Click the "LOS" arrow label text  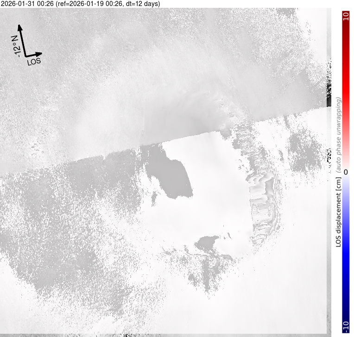tap(34, 61)
